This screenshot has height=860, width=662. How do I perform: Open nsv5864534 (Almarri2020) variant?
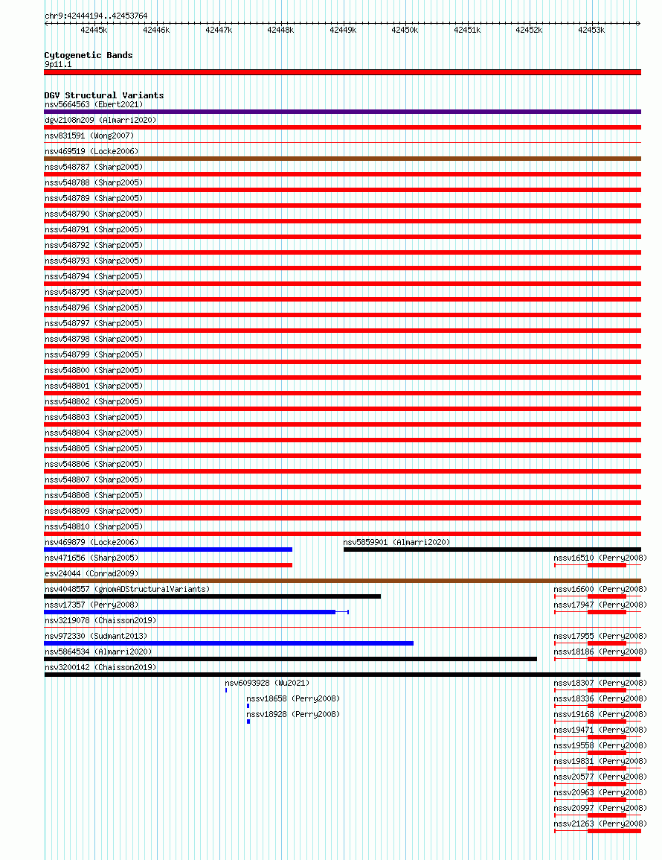tap(98, 651)
